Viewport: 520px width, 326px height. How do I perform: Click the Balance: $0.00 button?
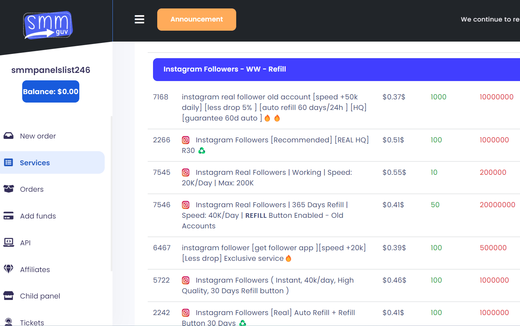click(51, 92)
